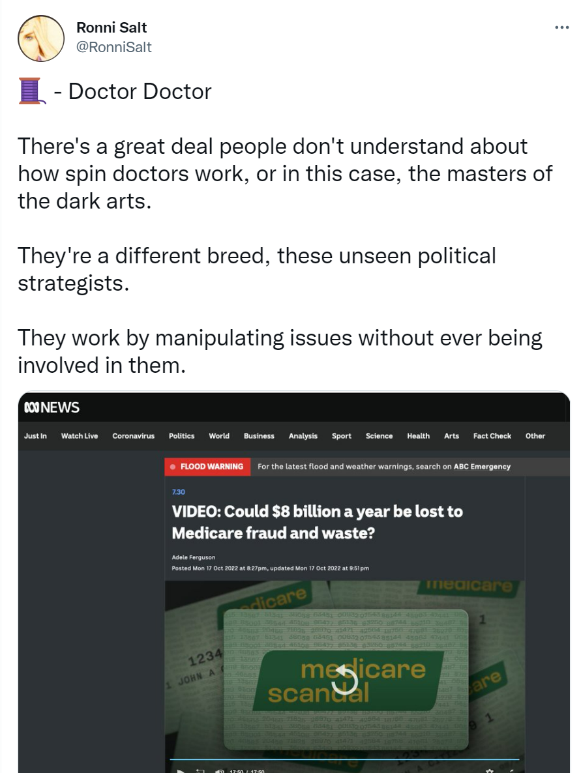
Task: Select the Watch Live menu item
Action: (x=80, y=436)
